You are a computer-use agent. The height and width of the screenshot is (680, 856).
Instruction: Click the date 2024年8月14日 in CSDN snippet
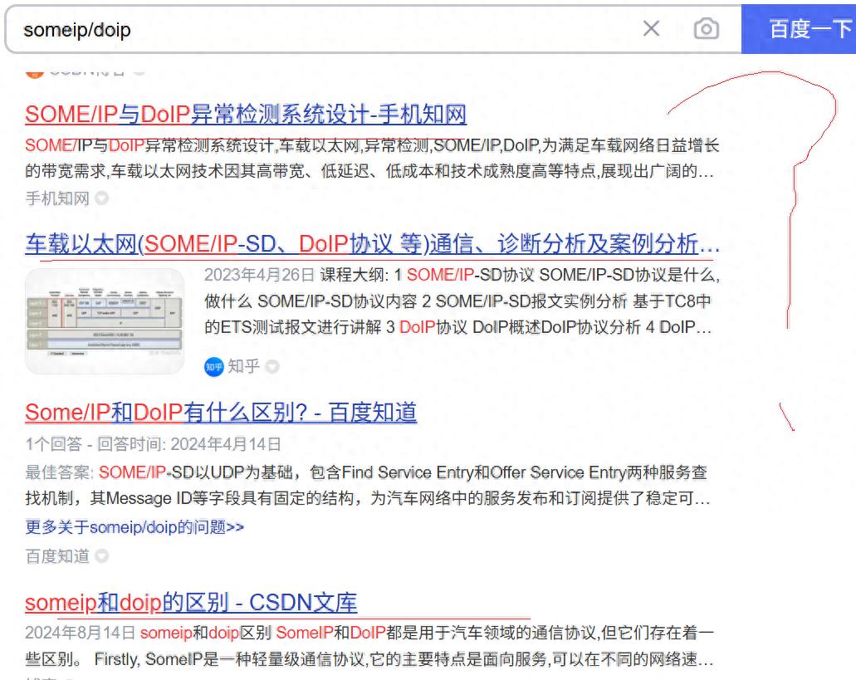pyautogui.click(x=81, y=633)
